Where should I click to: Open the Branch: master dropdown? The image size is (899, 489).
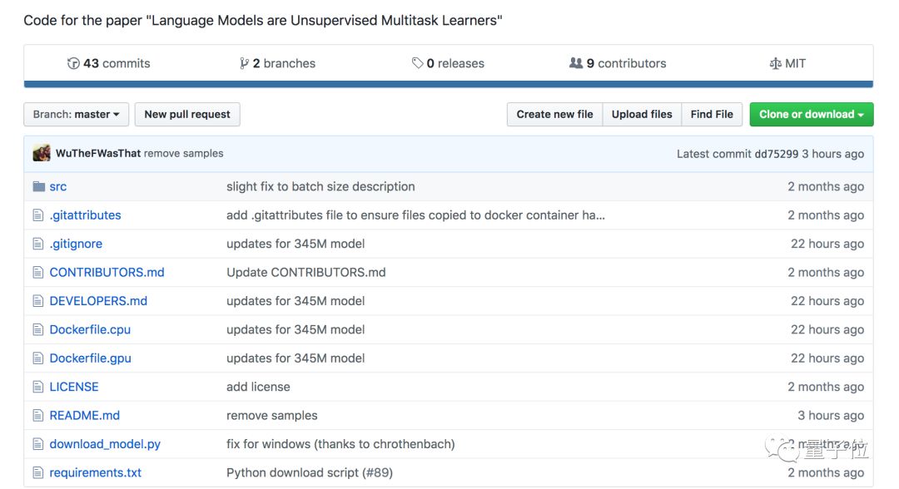(76, 115)
